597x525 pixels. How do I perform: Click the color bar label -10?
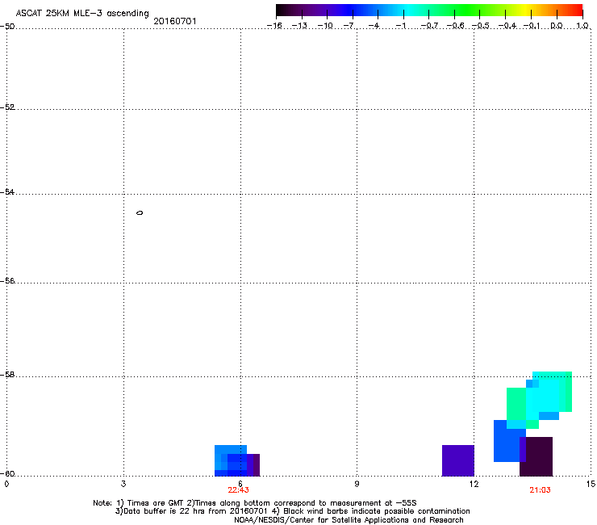tap(325, 26)
